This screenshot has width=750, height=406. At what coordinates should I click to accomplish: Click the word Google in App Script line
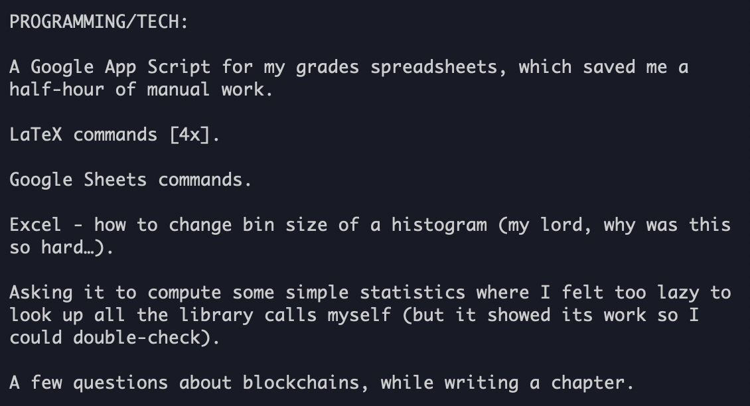tap(62, 68)
